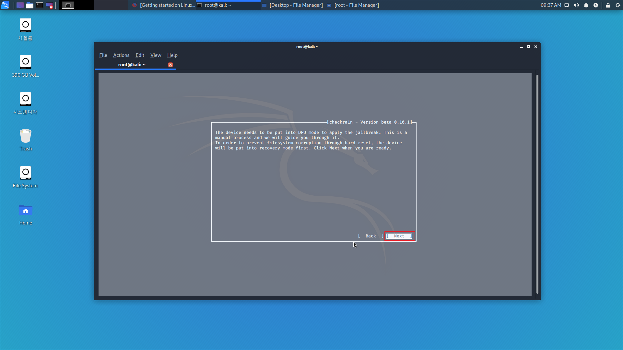Switch to Desktop - File Manager taskbar window
The width and height of the screenshot is (623, 350).
(x=293, y=5)
